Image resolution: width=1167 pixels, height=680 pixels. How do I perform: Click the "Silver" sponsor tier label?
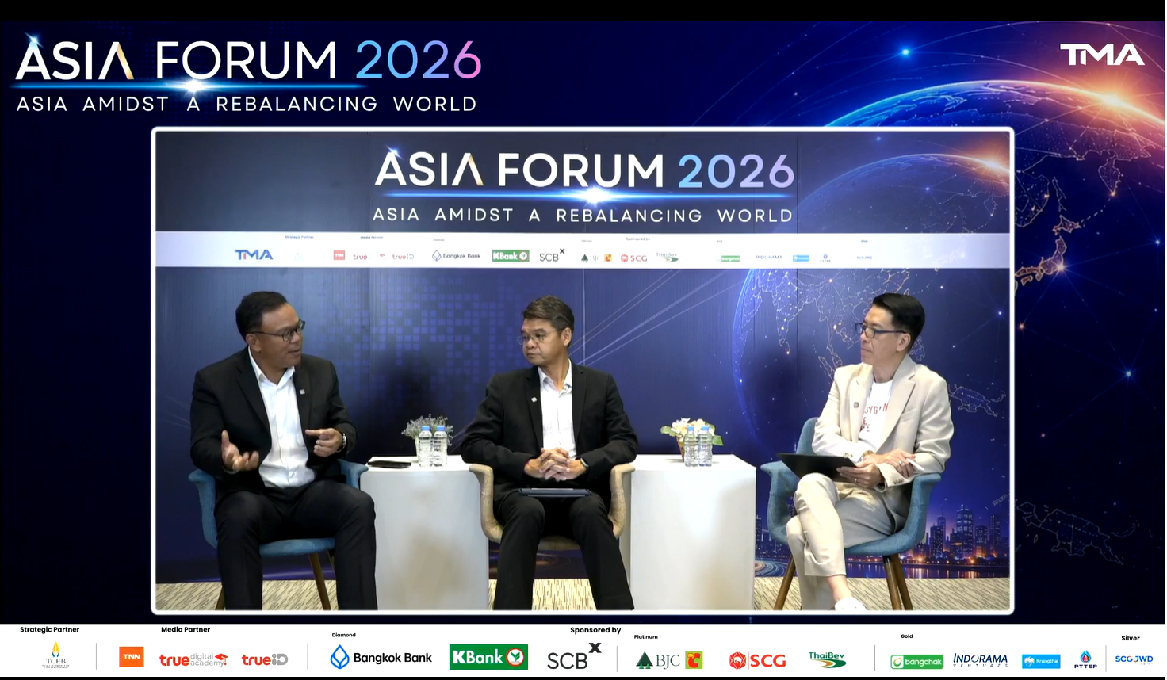click(x=1131, y=638)
